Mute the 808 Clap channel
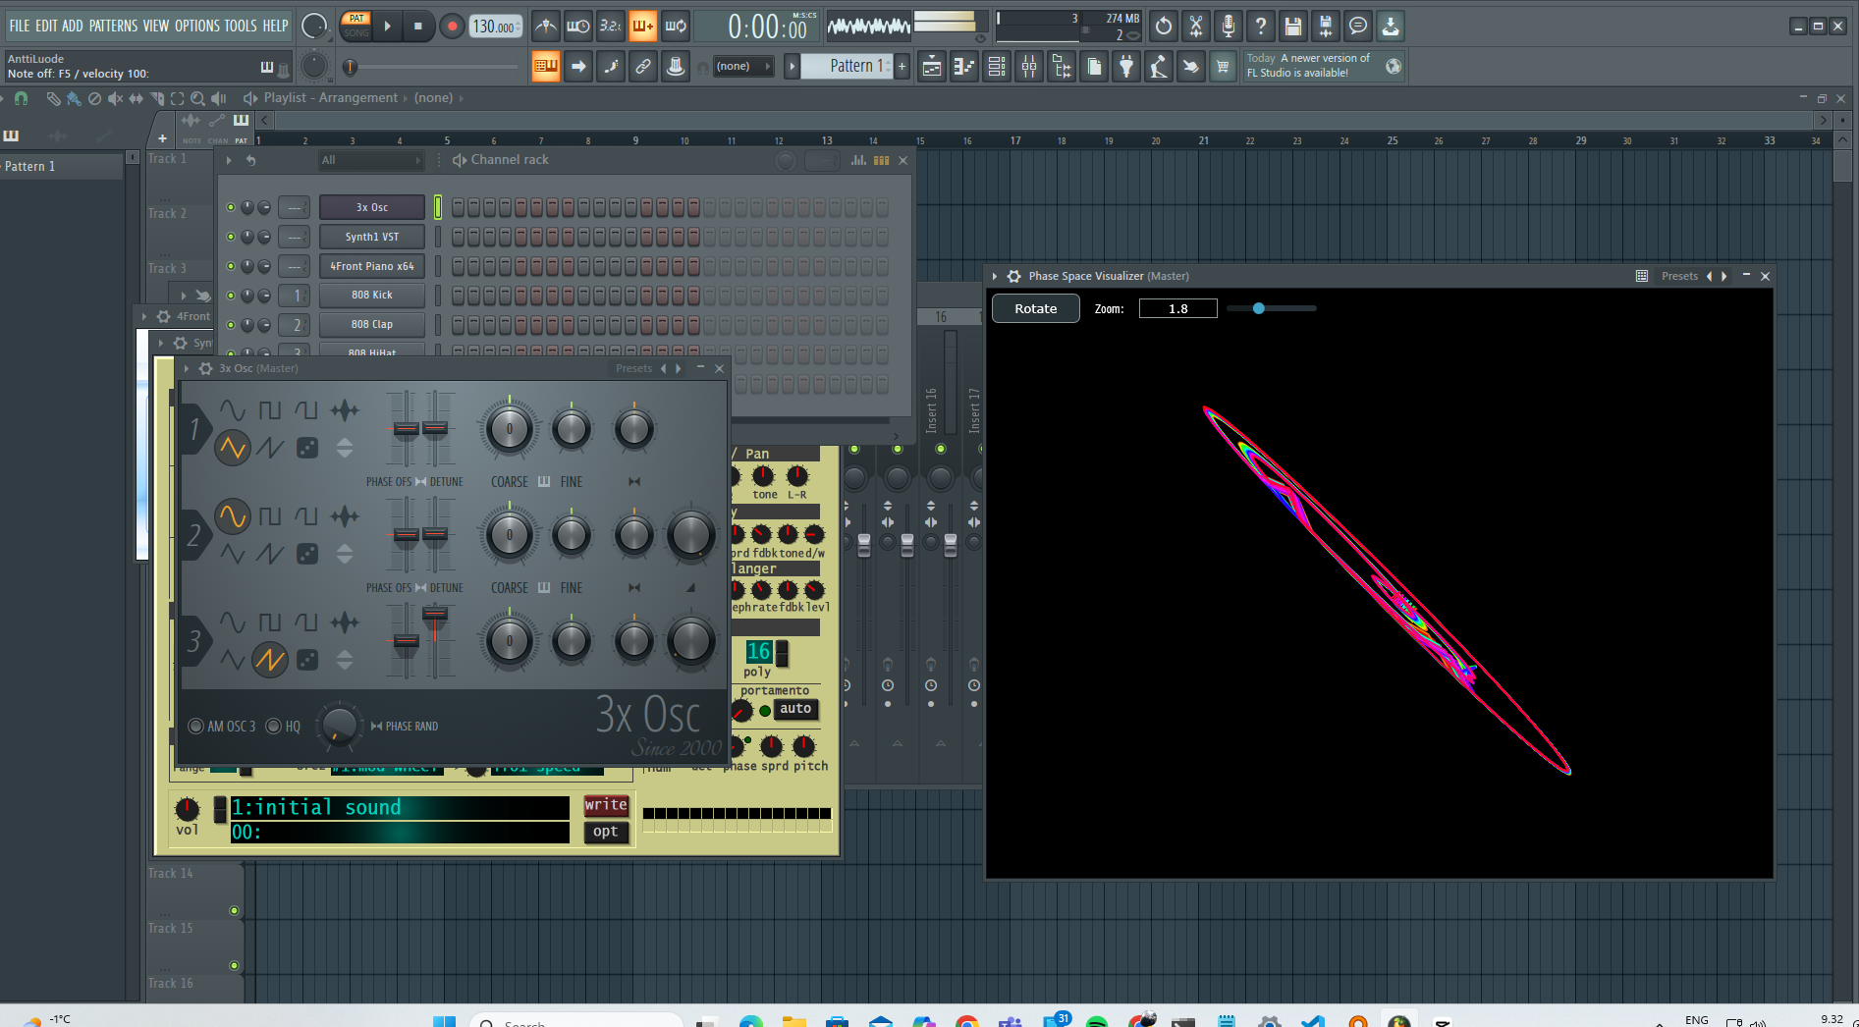The height and width of the screenshot is (1027, 1859). point(231,325)
